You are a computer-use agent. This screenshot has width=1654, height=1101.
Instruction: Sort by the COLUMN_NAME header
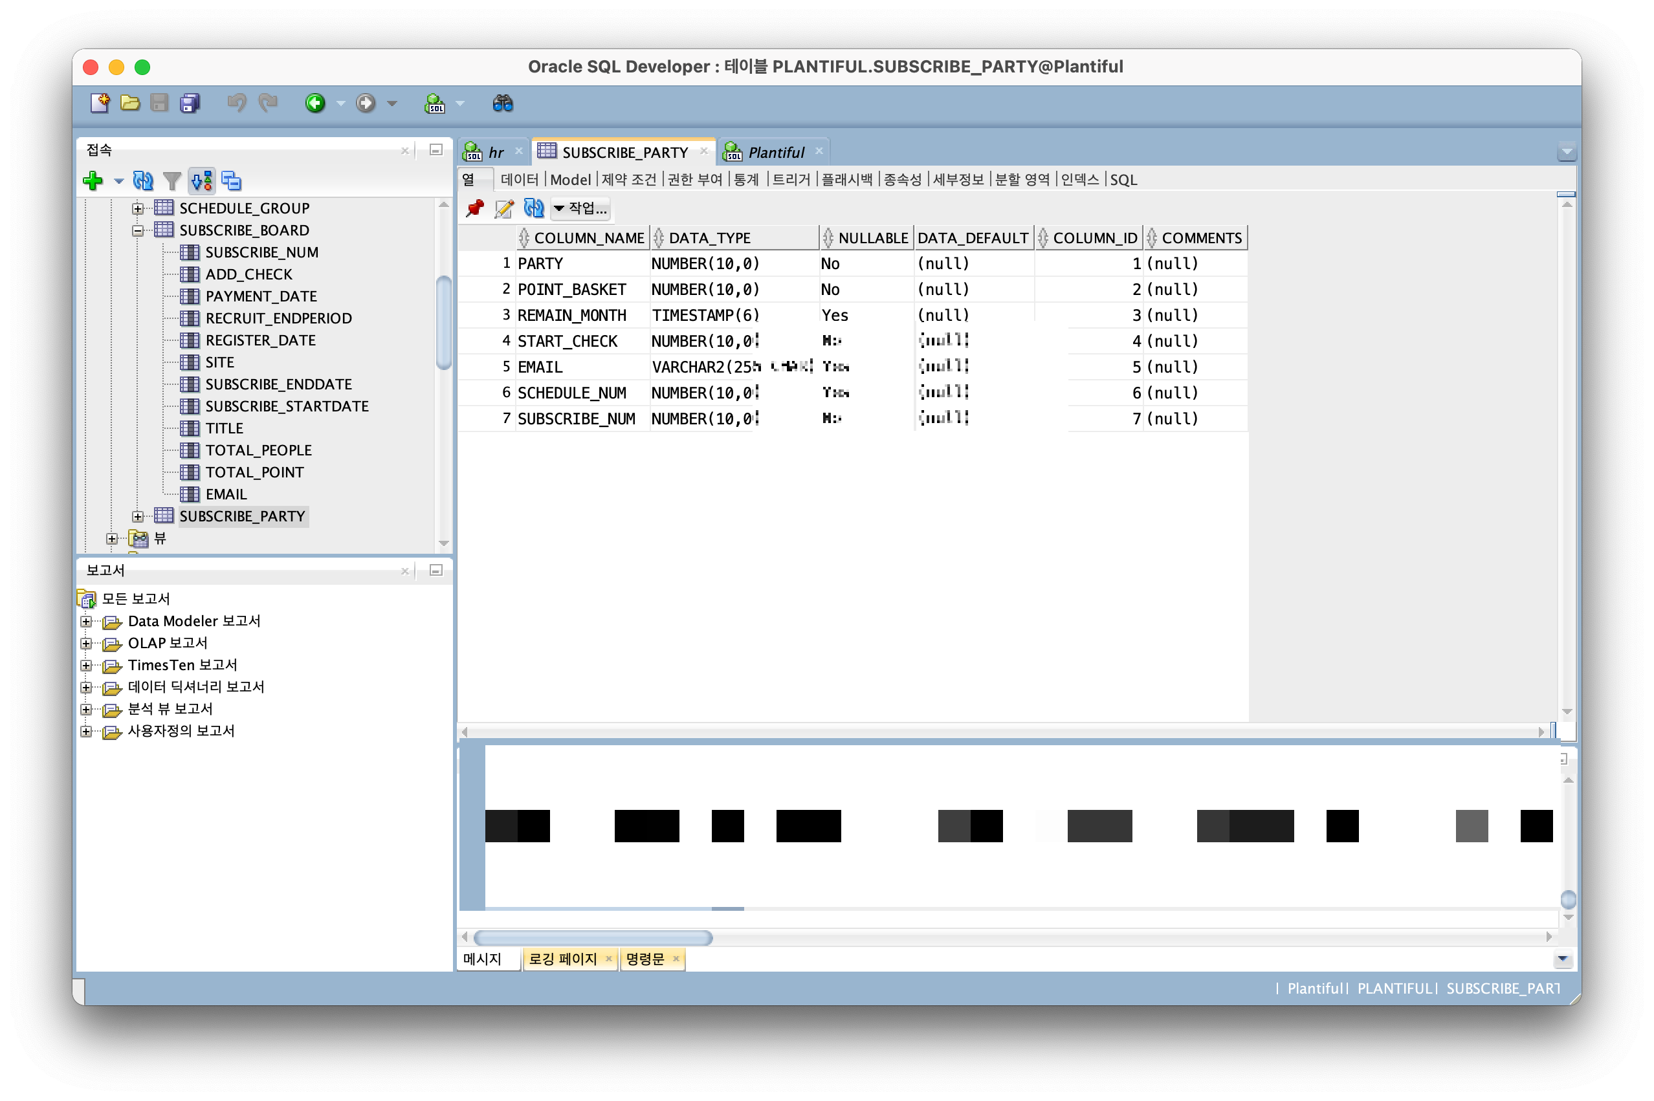click(x=589, y=238)
